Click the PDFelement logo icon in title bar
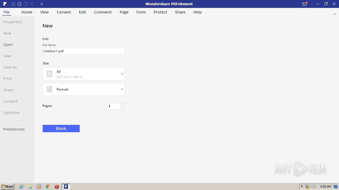Screen dimensions: 339x190 (x=5, y=4)
